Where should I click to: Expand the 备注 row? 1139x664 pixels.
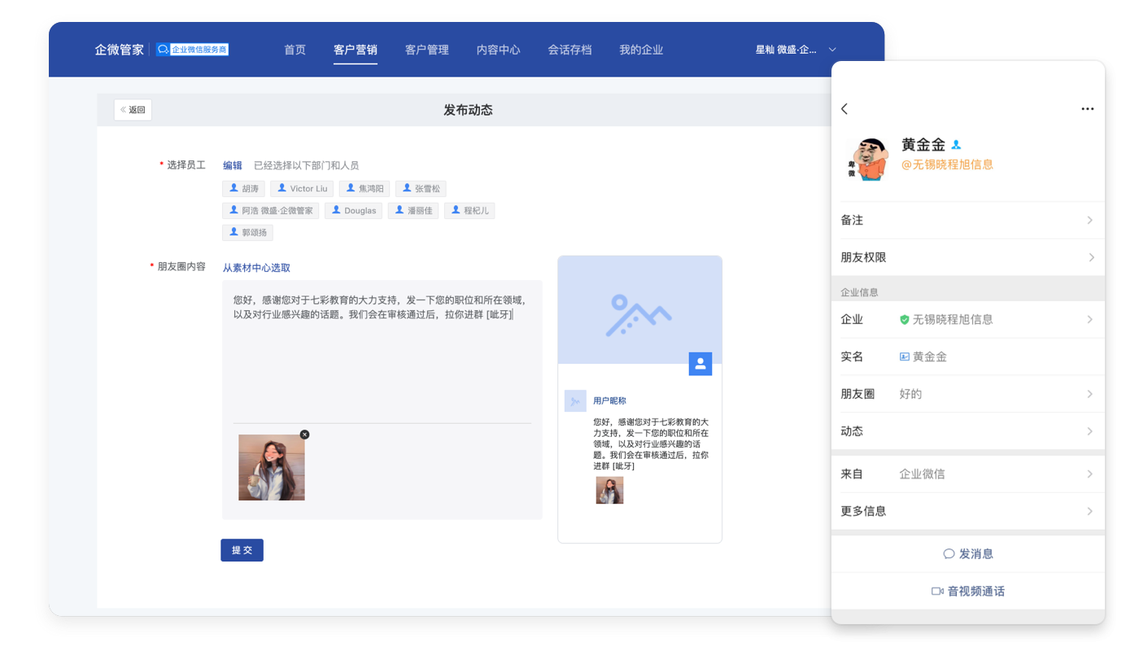pyautogui.click(x=967, y=221)
